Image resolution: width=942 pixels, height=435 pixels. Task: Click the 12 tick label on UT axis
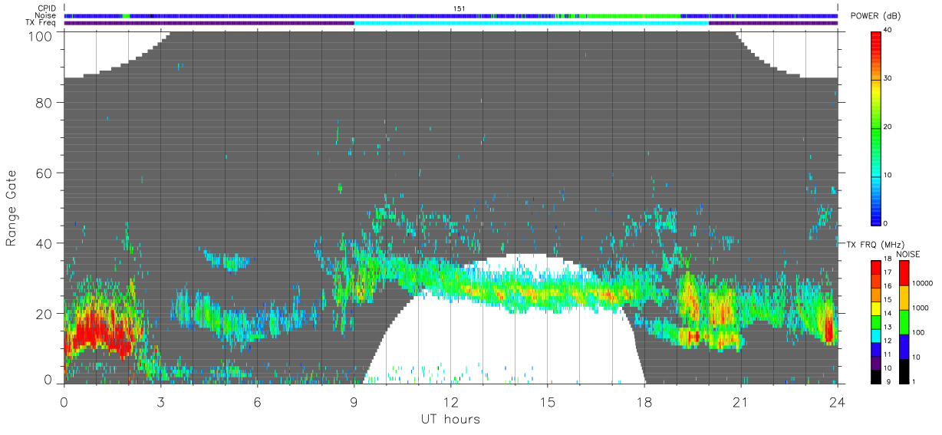pyautogui.click(x=450, y=401)
